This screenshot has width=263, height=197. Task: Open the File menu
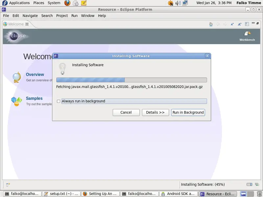6,16
